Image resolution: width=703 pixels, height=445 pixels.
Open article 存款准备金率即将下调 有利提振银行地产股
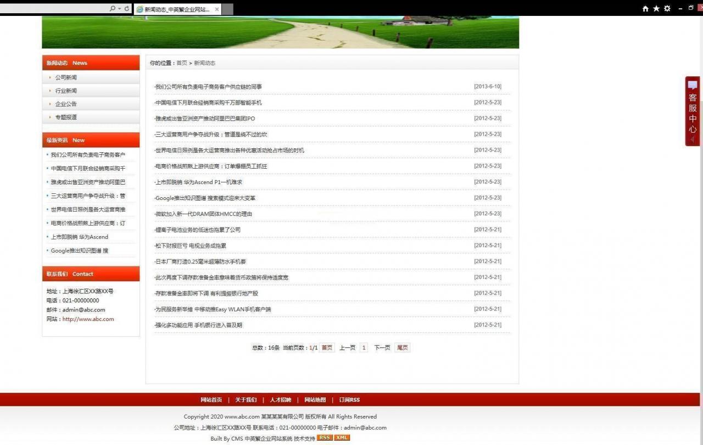(x=207, y=294)
